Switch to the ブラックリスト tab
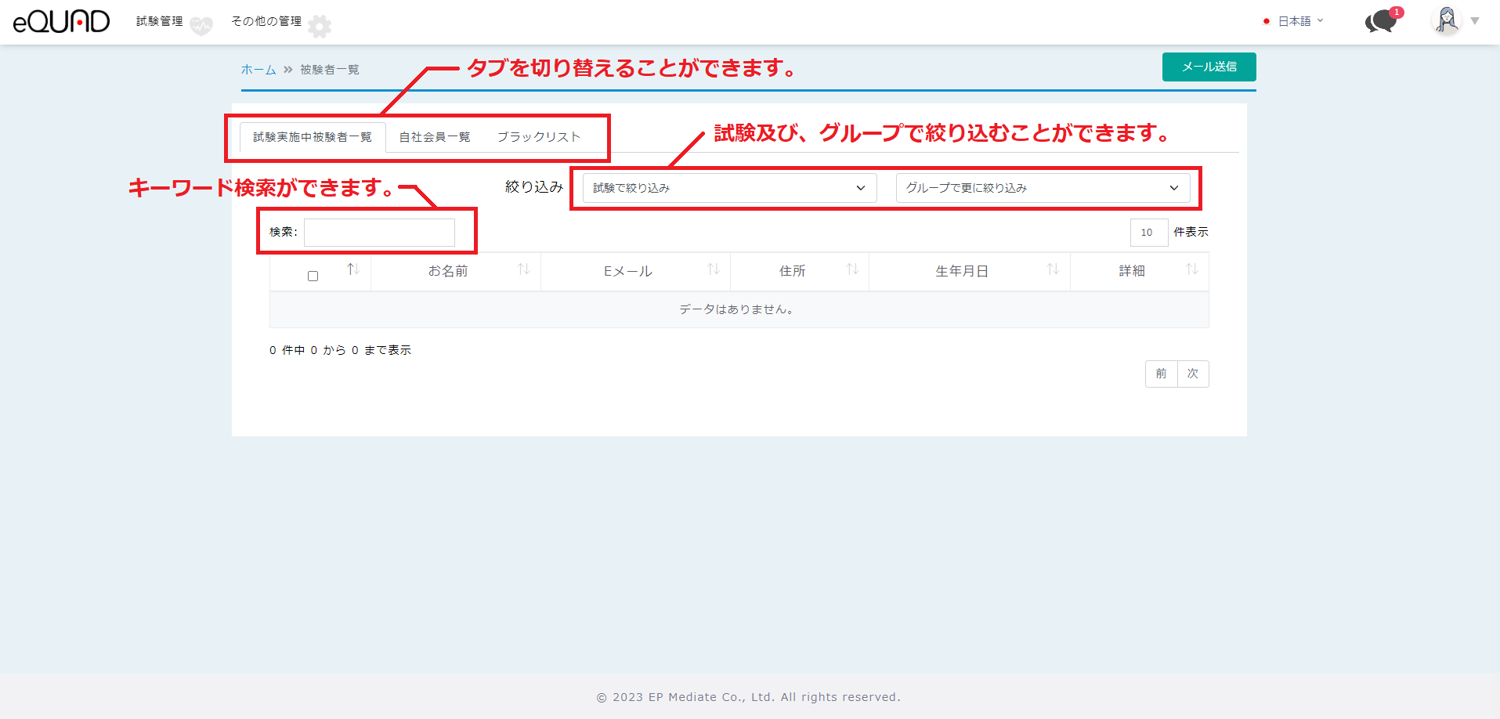The height and width of the screenshot is (719, 1500). coord(539,137)
